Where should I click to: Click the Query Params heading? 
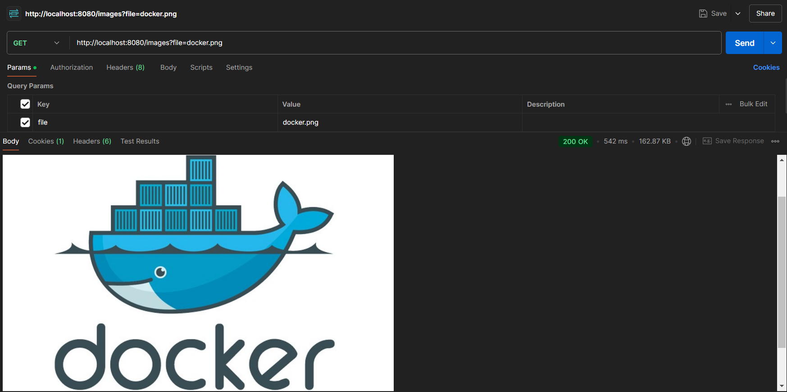coord(30,86)
